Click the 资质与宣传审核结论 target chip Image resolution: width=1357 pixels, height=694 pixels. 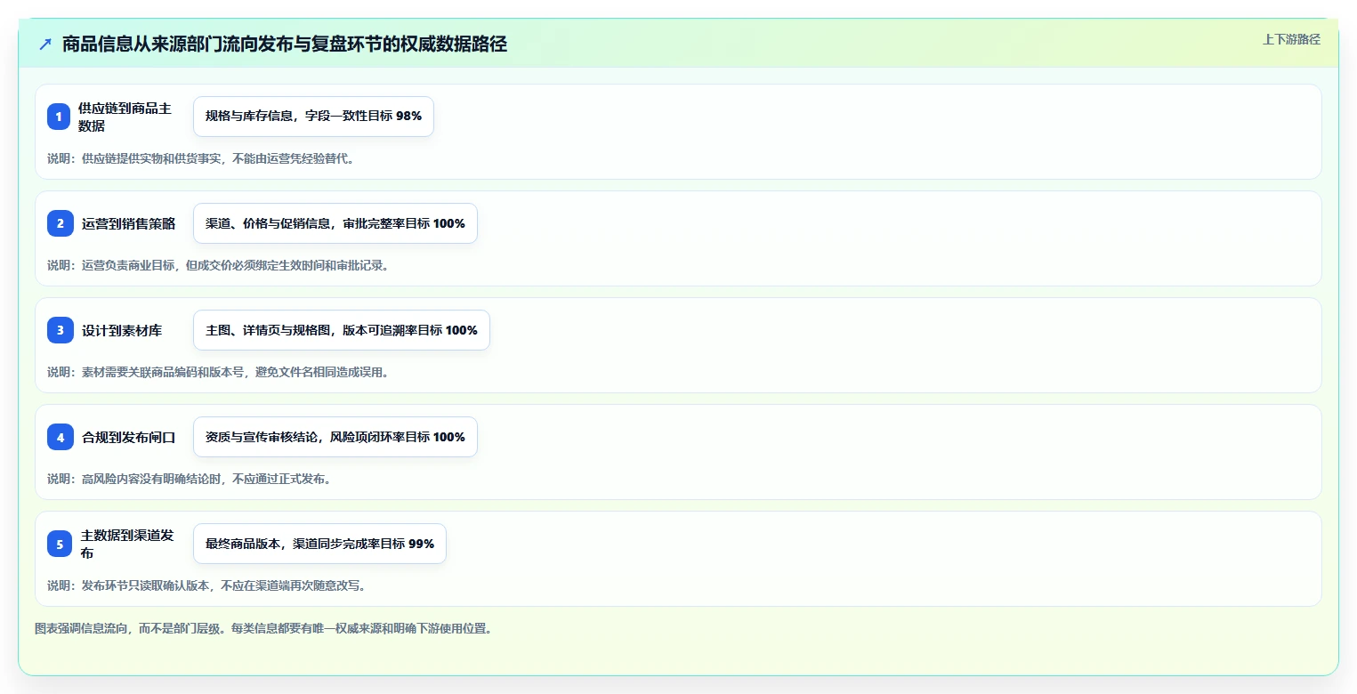coord(335,437)
